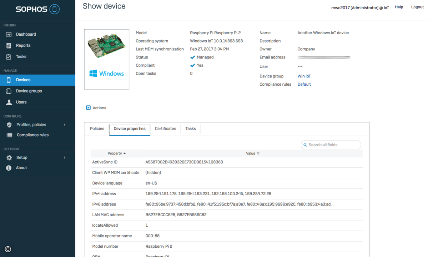
Task: Click the Logout link
Action: pos(417,7)
